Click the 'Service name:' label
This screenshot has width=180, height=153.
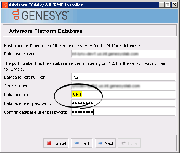pyautogui.click(x=17, y=86)
